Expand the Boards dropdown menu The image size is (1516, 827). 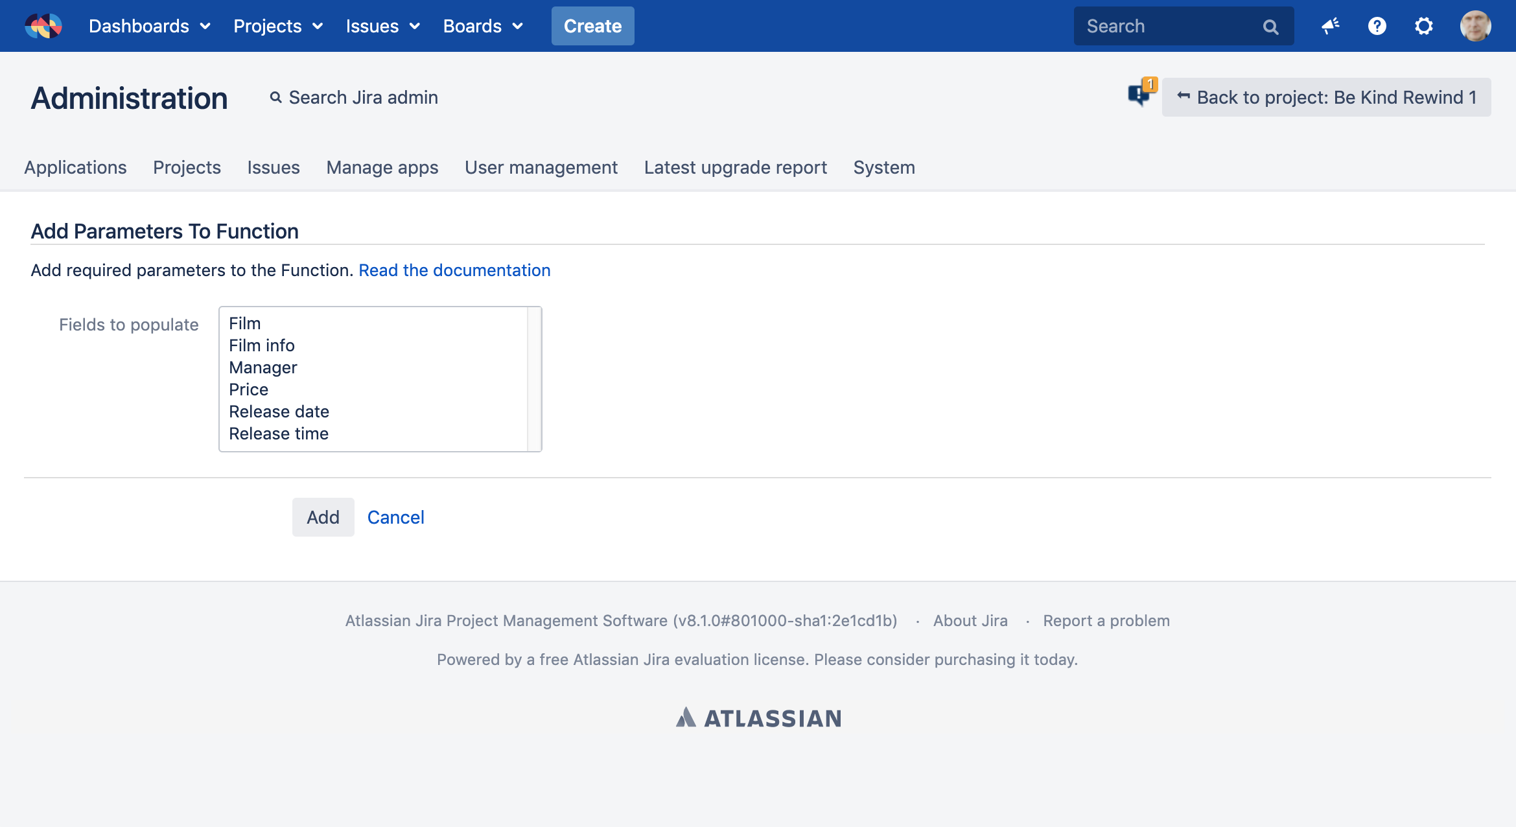(483, 26)
